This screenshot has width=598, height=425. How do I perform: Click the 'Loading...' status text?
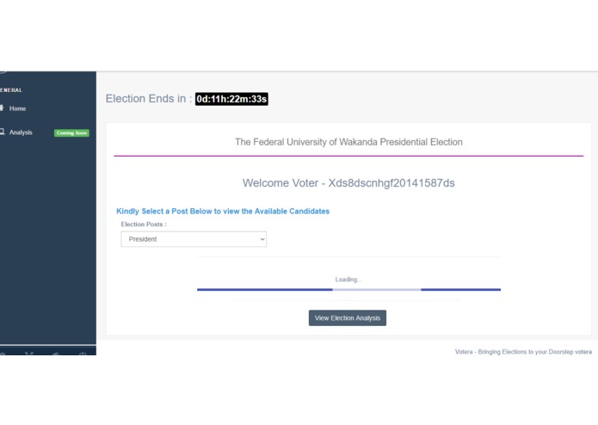[x=348, y=280]
